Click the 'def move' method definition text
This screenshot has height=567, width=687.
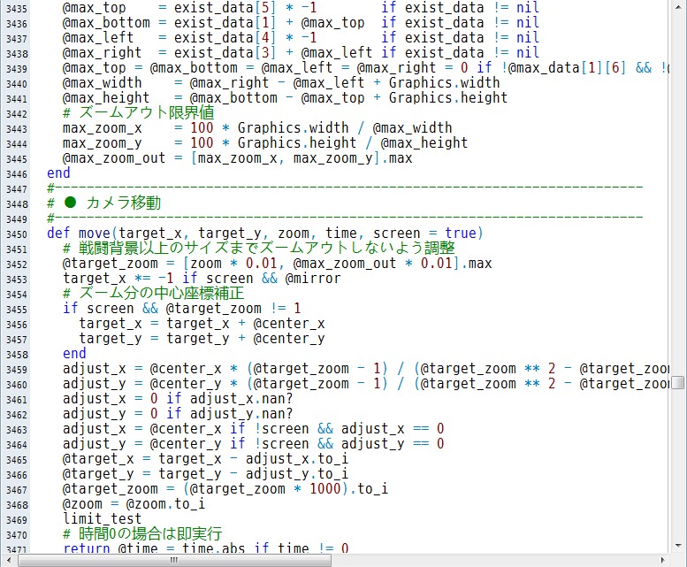coord(79,234)
